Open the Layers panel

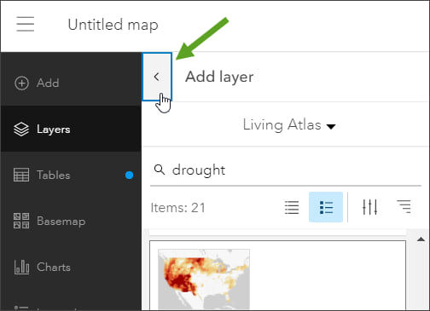[71, 129]
